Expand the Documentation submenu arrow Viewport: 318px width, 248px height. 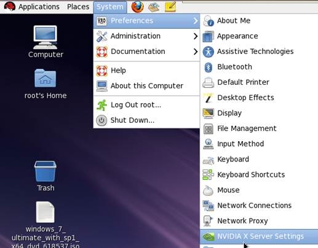[x=196, y=52]
